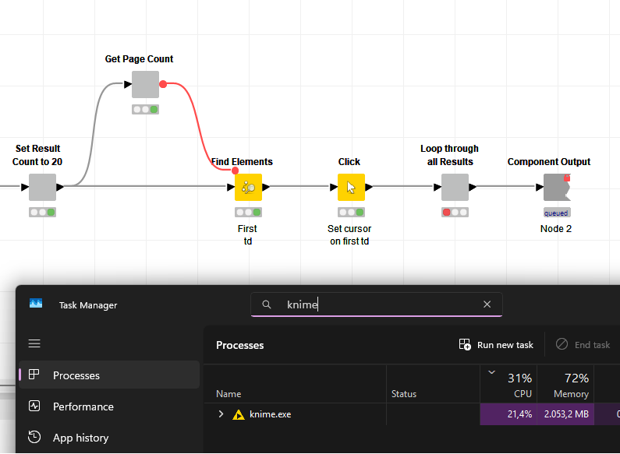The height and width of the screenshot is (454, 620).
Task: Click the Find Elements node icon
Action: pos(248,187)
